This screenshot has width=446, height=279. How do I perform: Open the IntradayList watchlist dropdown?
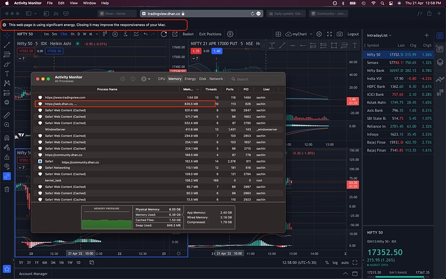pos(379,36)
